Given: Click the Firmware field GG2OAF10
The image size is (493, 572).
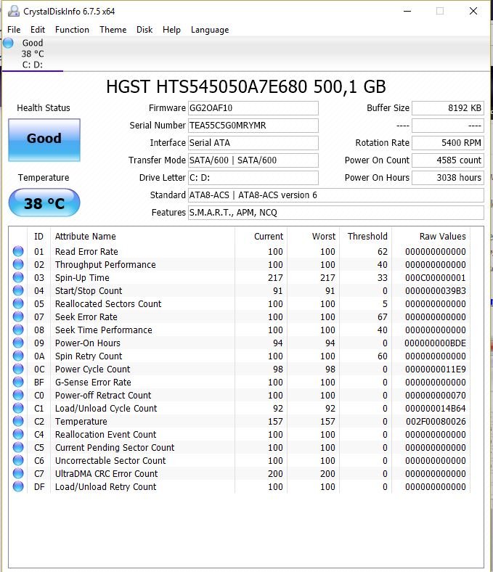Looking at the screenshot, I should tap(253, 108).
